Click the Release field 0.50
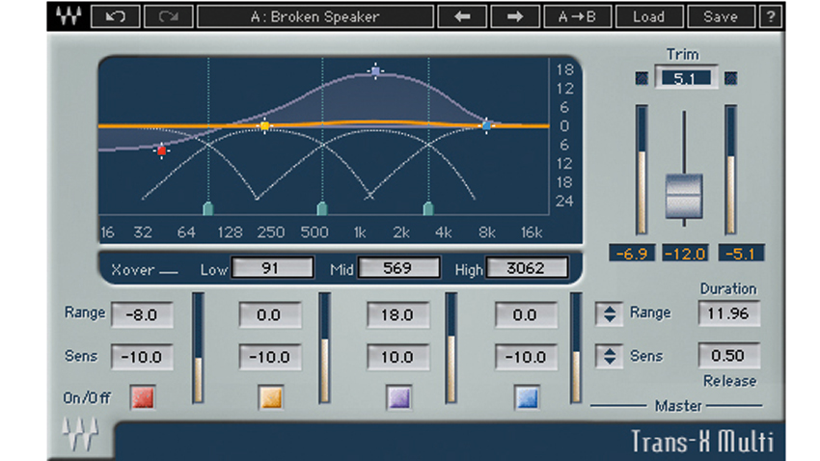Image resolution: width=820 pixels, height=461 pixels. click(728, 356)
